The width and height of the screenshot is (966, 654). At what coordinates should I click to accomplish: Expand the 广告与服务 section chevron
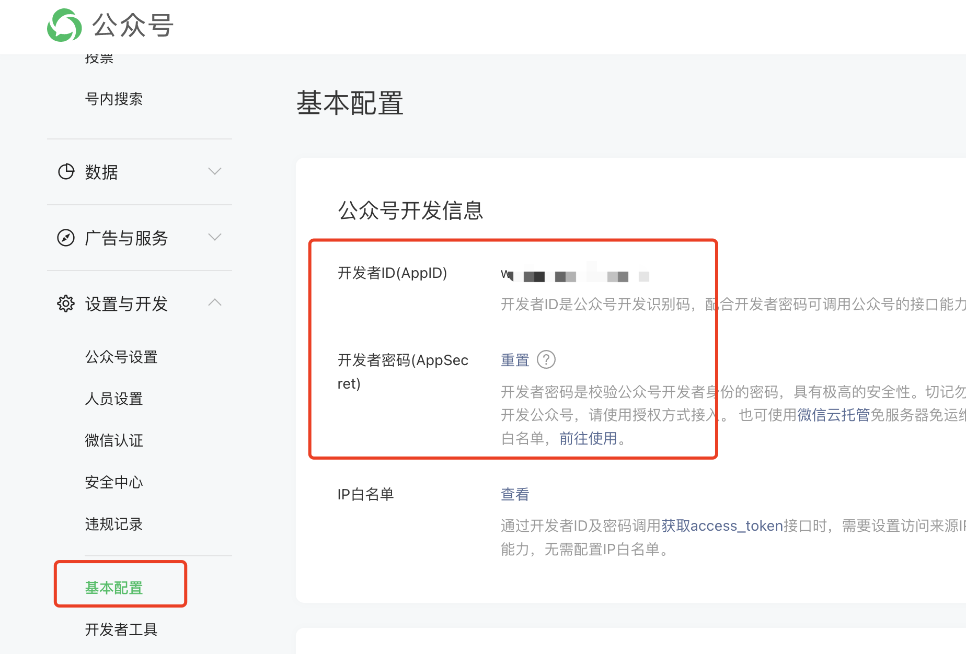click(215, 237)
